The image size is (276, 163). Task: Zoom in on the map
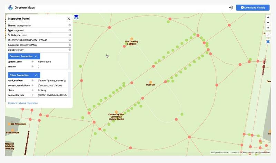268,17
